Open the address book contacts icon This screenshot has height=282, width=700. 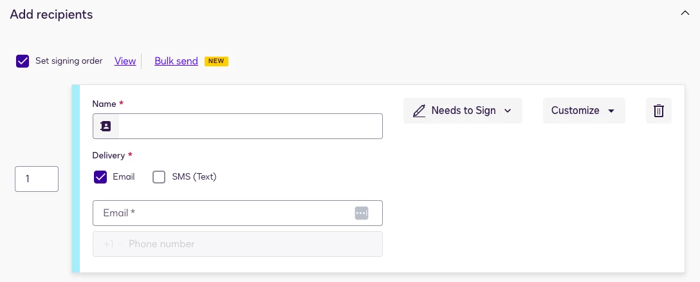[x=106, y=126]
